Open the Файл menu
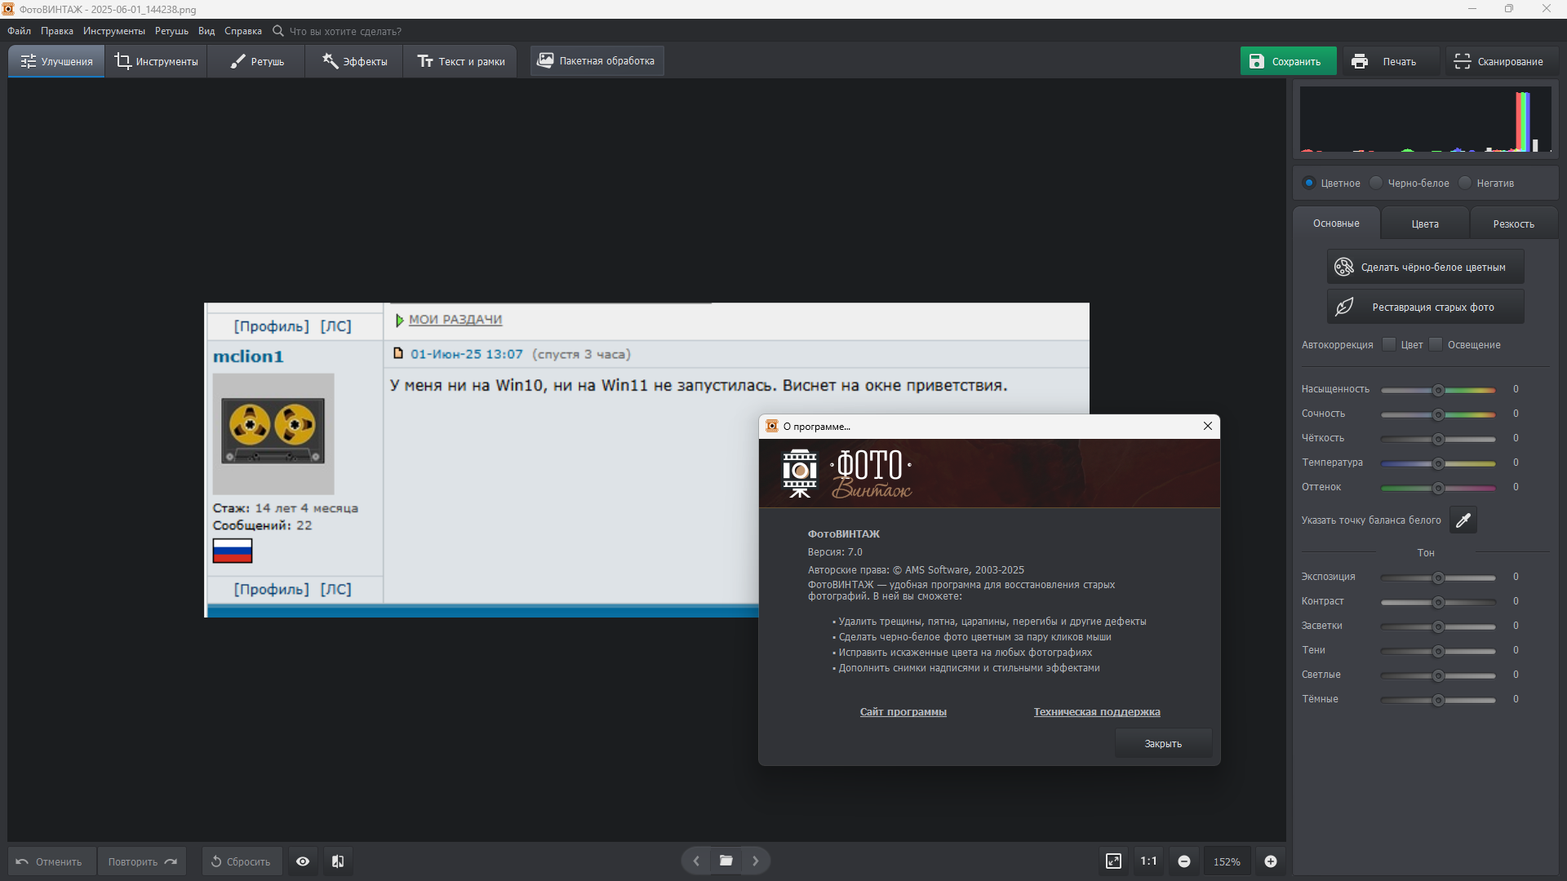Image resolution: width=1567 pixels, height=881 pixels. point(20,31)
